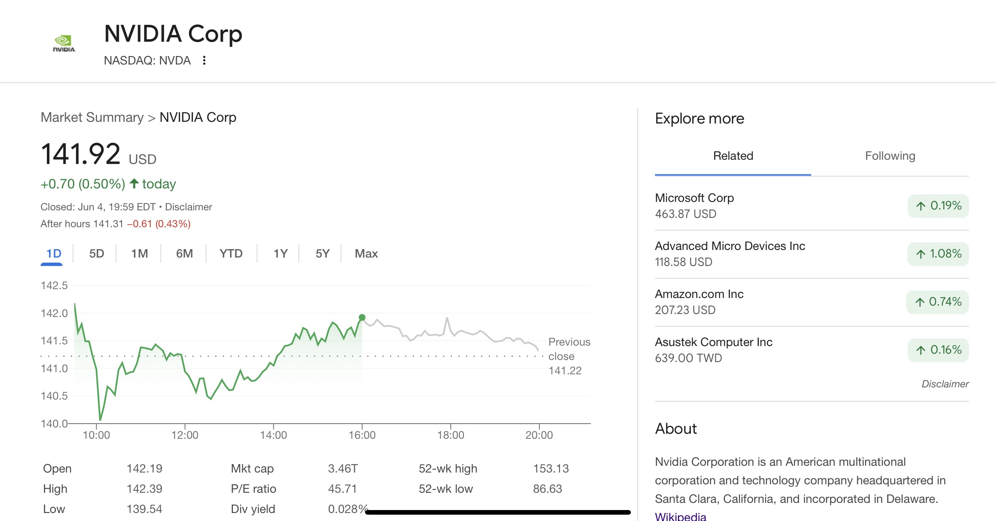Screen dimensions: 996x521
Task: Select the 5D chart range
Action: [x=96, y=253]
